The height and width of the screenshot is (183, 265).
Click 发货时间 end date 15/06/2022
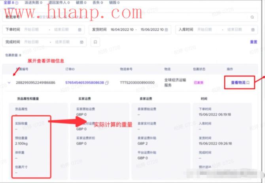click(x=152, y=30)
